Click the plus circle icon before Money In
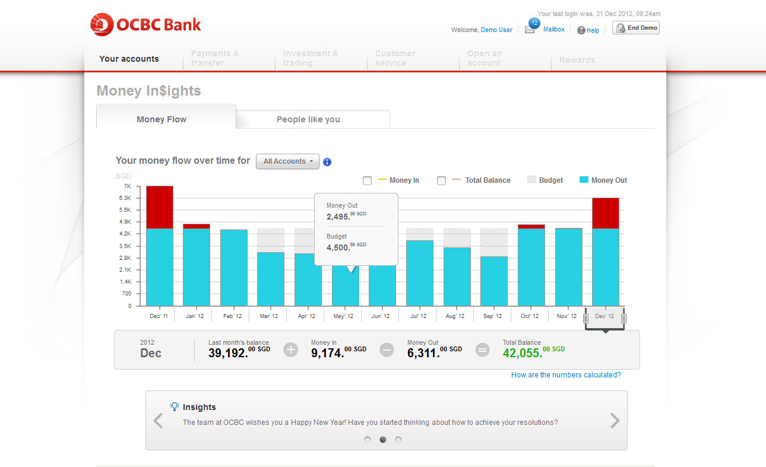766x467 pixels. point(290,350)
